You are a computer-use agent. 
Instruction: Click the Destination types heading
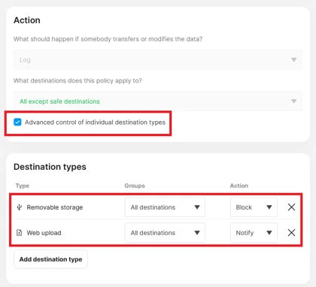point(50,167)
